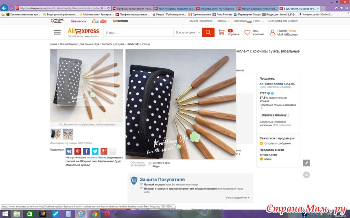Click 'Спицы' breadcrumb link
Image resolution: width=350 pixels, height=218 pixels.
pyautogui.click(x=146, y=44)
